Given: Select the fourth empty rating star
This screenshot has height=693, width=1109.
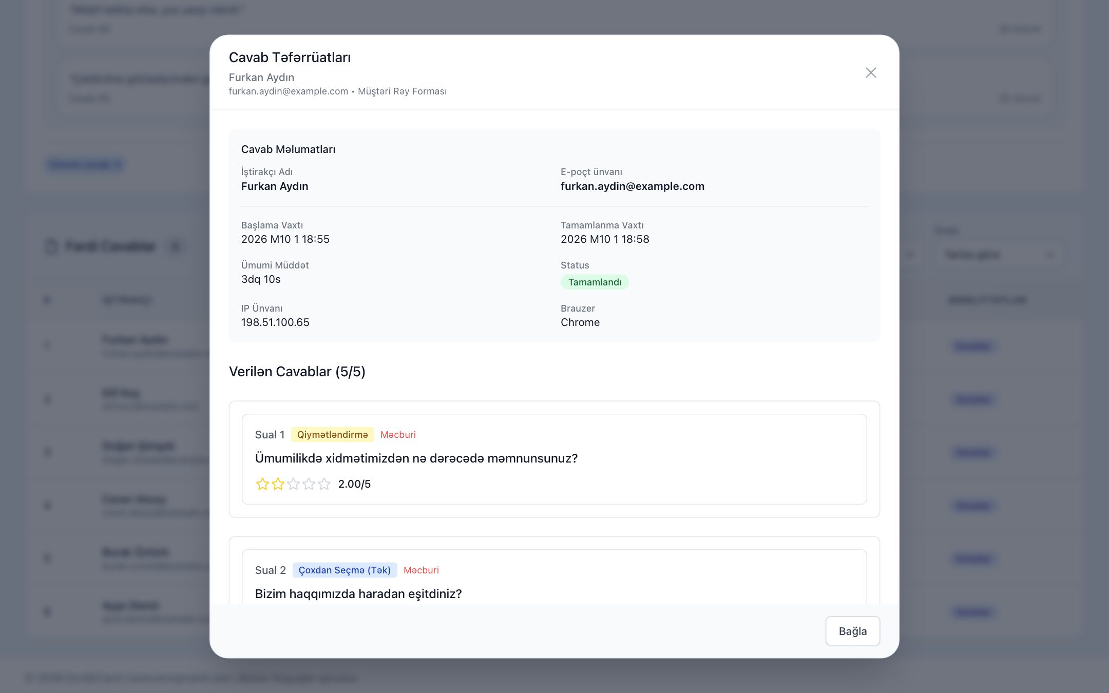Looking at the screenshot, I should 309,484.
